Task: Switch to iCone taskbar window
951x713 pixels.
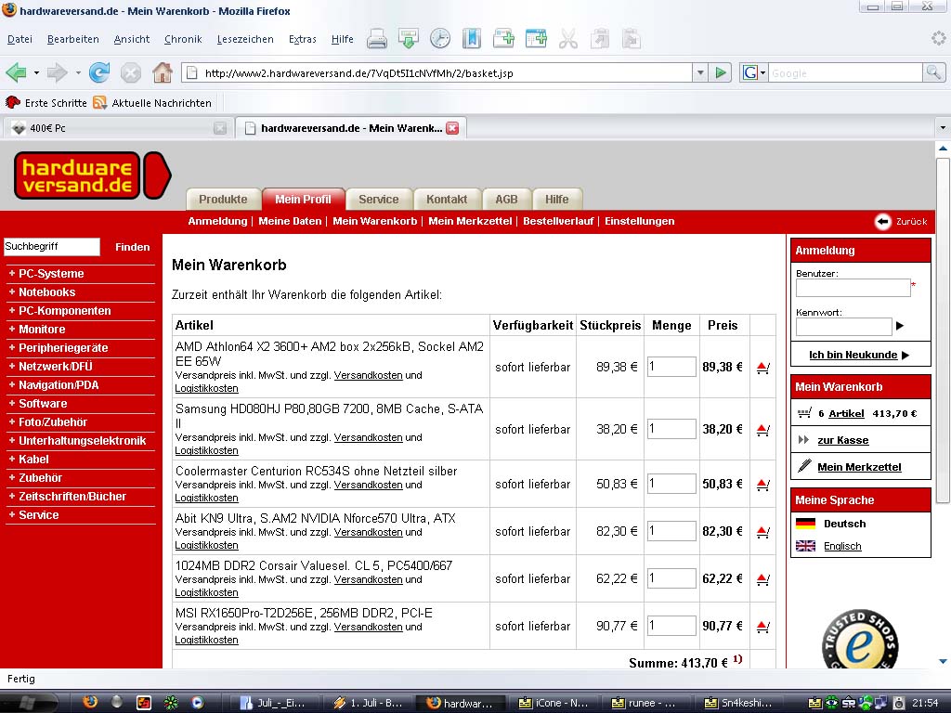Action: 554,704
